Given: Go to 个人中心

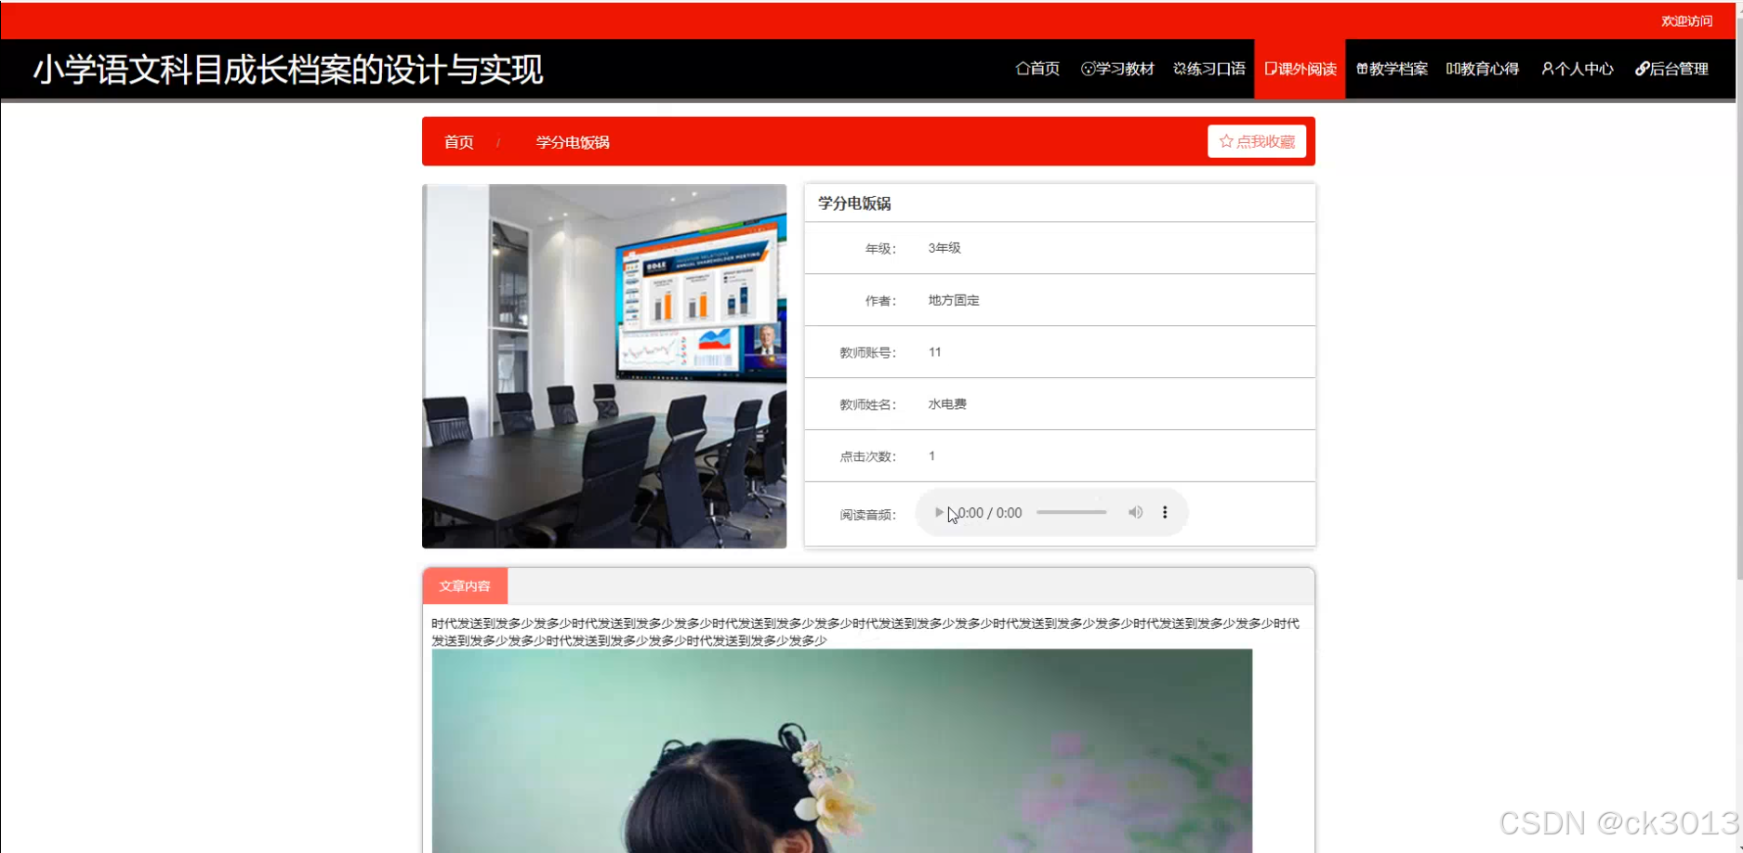Looking at the screenshot, I should pos(1577,69).
